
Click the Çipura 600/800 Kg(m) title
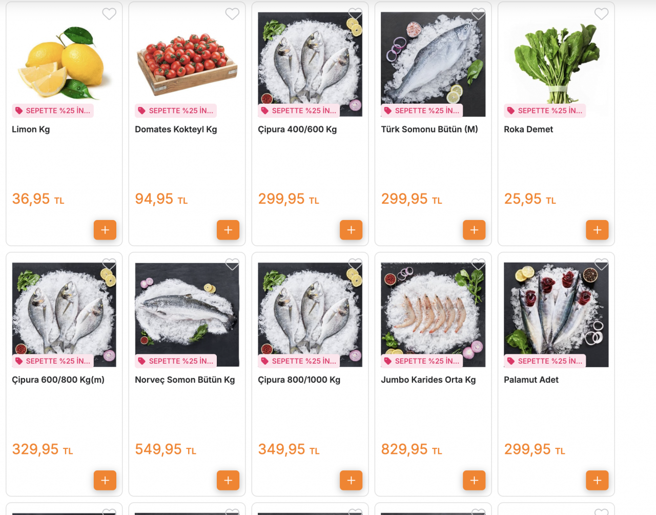[58, 380]
